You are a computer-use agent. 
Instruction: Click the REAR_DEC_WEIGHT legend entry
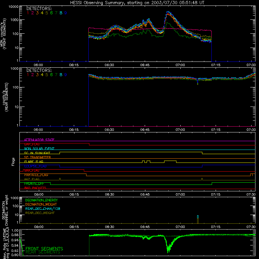coord(40,213)
